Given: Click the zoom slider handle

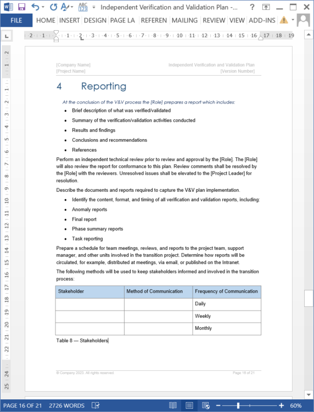Looking at the screenshot, I should (x=238, y=405).
